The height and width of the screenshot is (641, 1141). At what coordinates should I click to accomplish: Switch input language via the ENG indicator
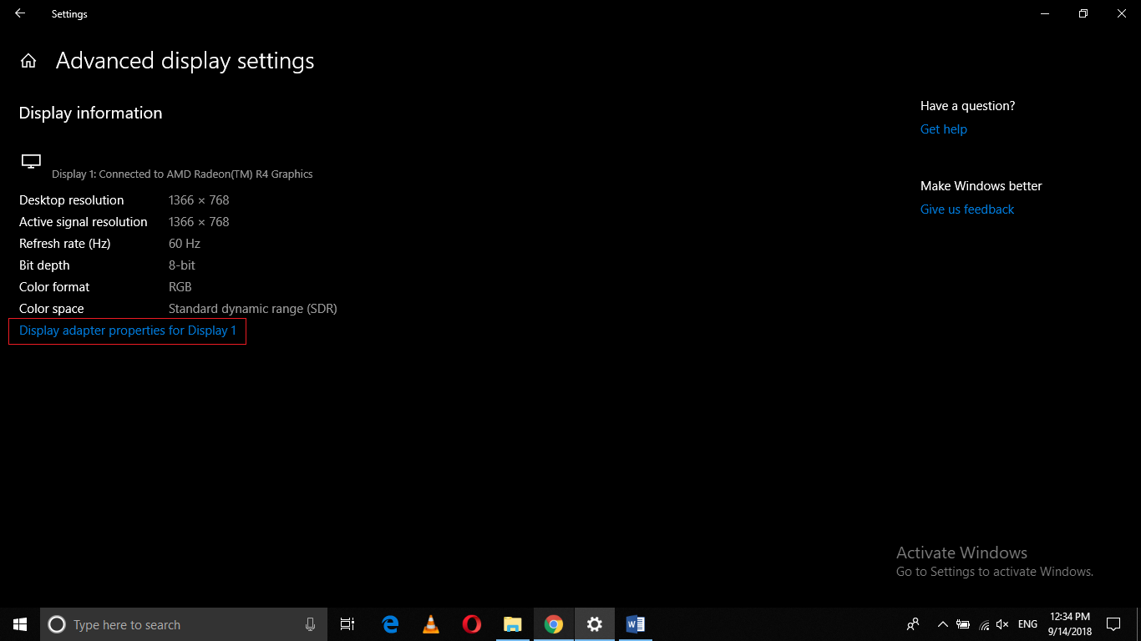(x=1027, y=623)
